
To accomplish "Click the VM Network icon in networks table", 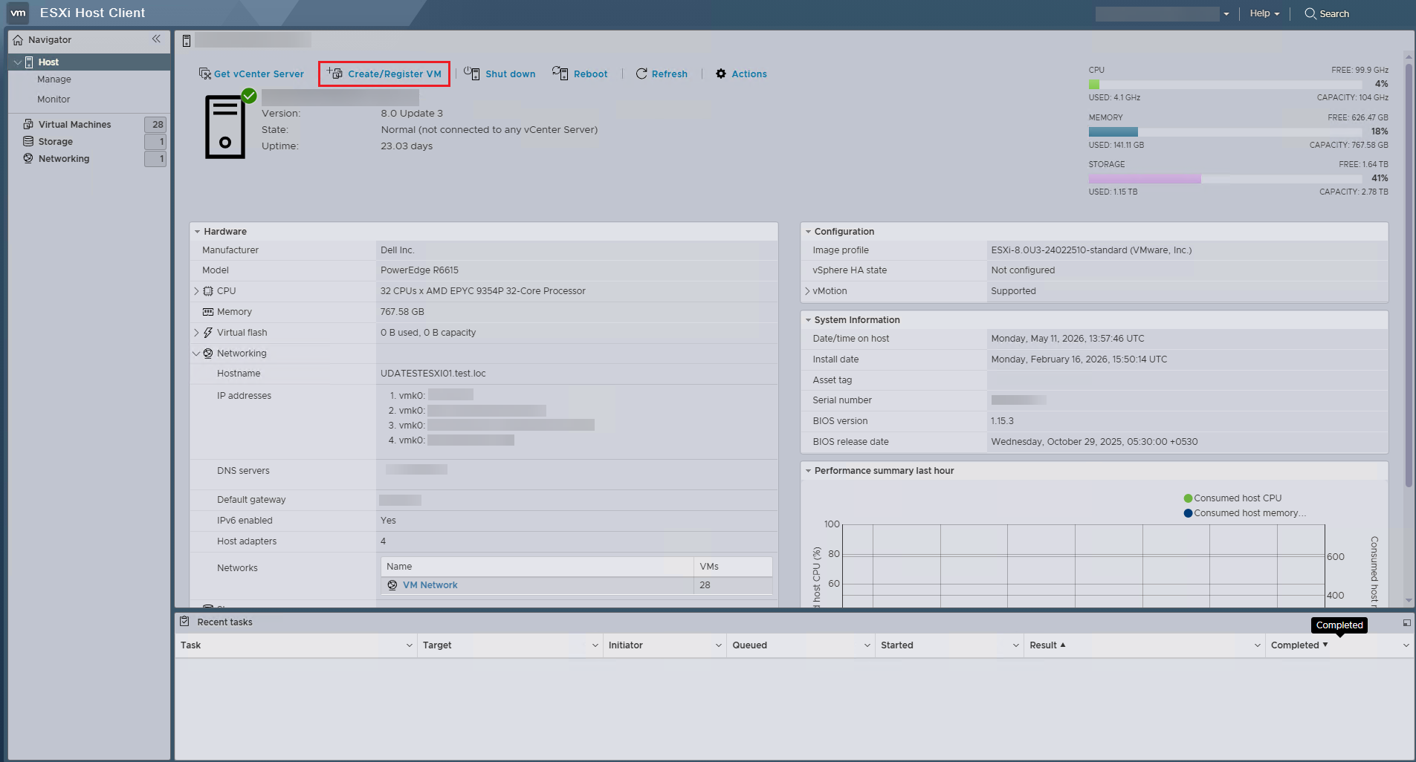I will 392,585.
